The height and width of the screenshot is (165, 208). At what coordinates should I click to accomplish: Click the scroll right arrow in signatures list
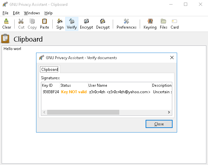tap(169, 112)
